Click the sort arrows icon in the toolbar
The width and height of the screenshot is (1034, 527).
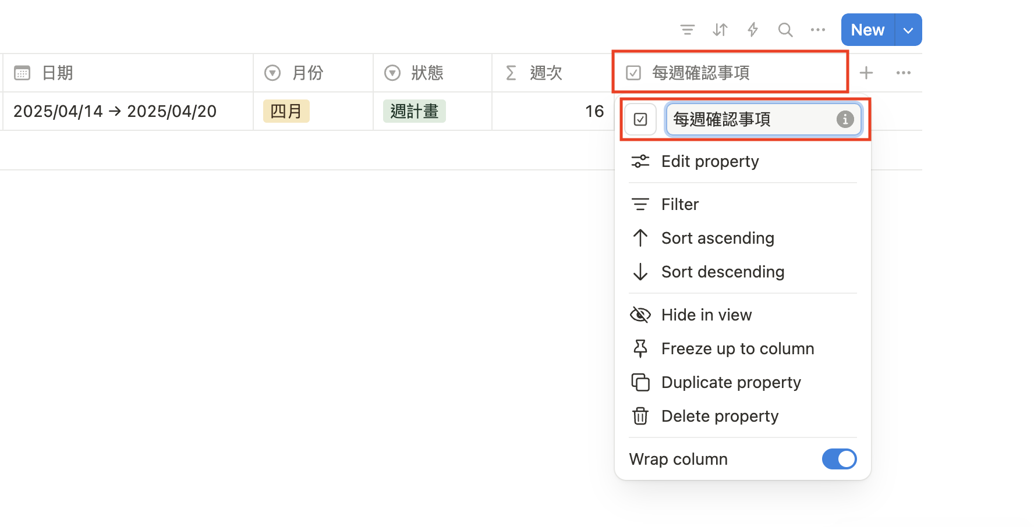point(720,30)
